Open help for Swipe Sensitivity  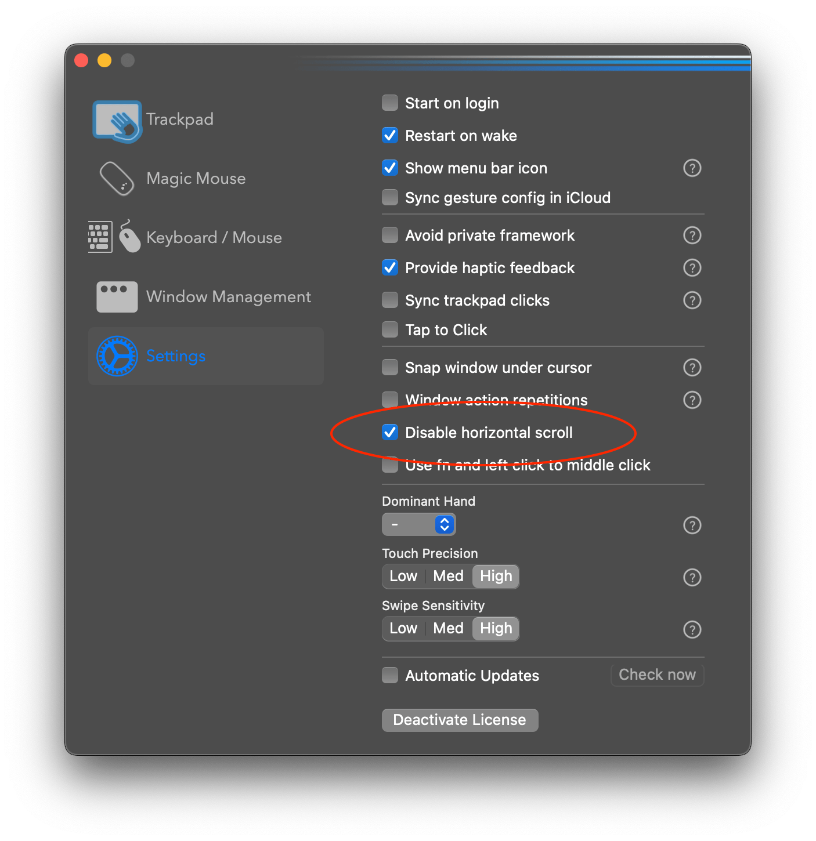pos(692,629)
